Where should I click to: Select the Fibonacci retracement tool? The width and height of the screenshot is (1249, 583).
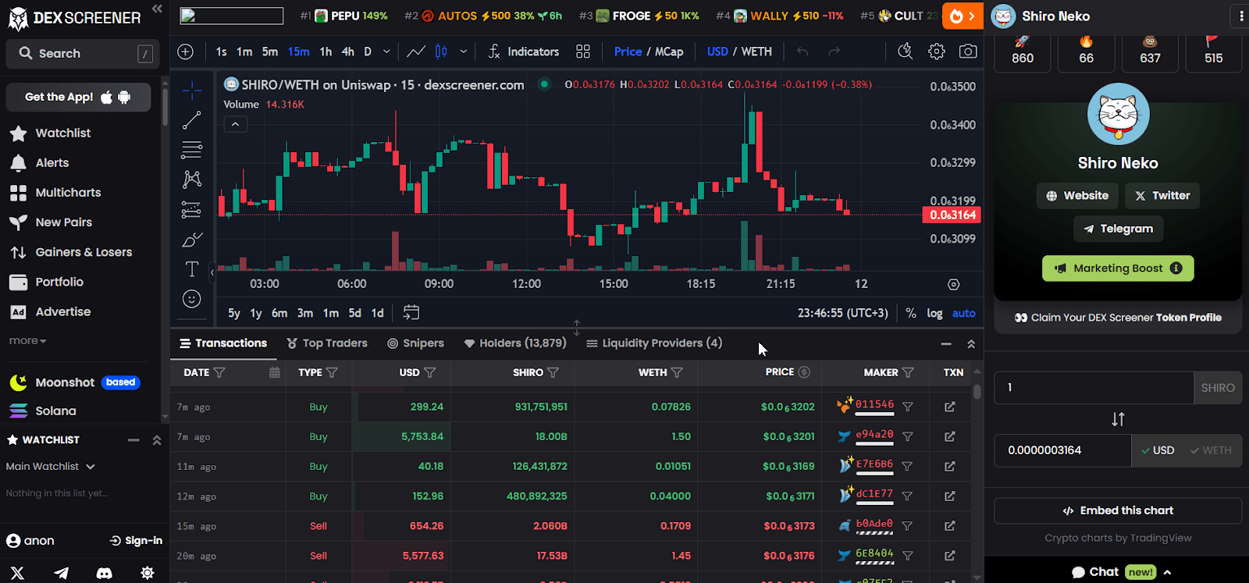click(192, 150)
